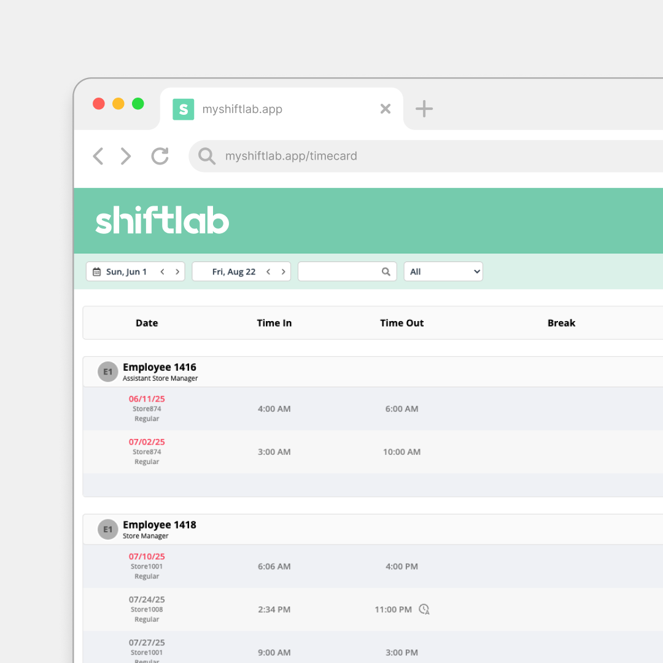Open a new browser tab
Screen dimensions: 663x663
click(x=424, y=109)
